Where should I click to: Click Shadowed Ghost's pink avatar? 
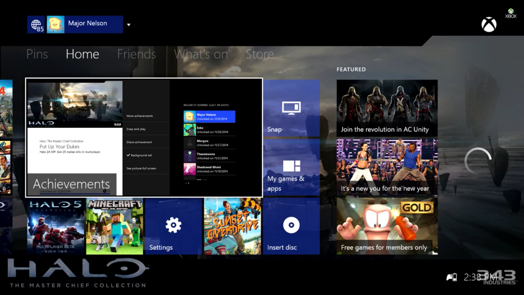click(190, 169)
